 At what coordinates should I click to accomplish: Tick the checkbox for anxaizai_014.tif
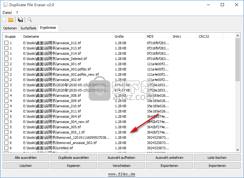pos(6,53)
